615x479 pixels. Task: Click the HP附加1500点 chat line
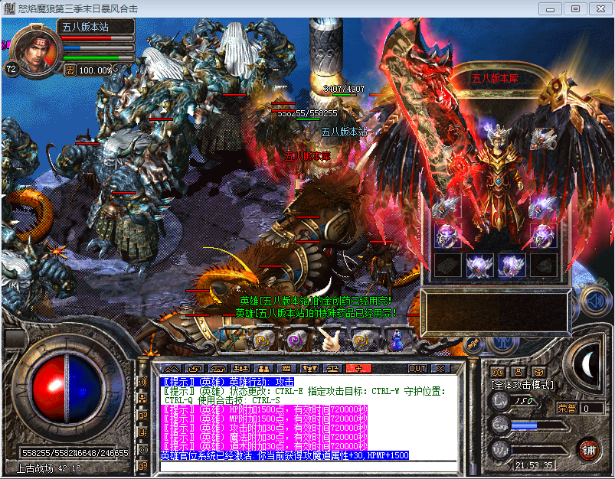point(264,409)
